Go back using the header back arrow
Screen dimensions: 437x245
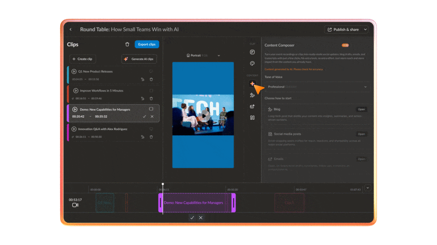point(71,29)
